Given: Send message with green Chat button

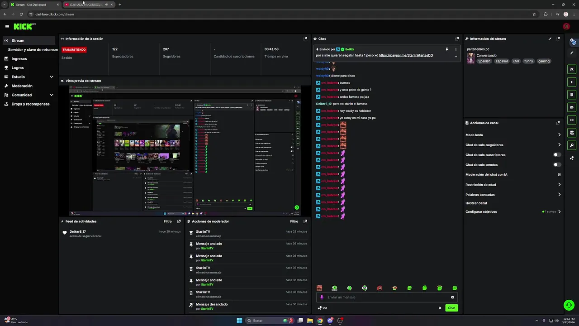Looking at the screenshot, I should tap(451, 308).
